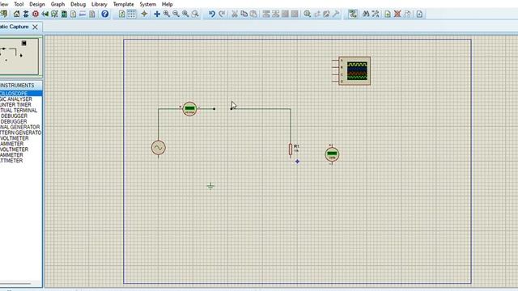The image size is (518, 291).
Task: Remove sheet with red X icon
Action: pos(397,14)
